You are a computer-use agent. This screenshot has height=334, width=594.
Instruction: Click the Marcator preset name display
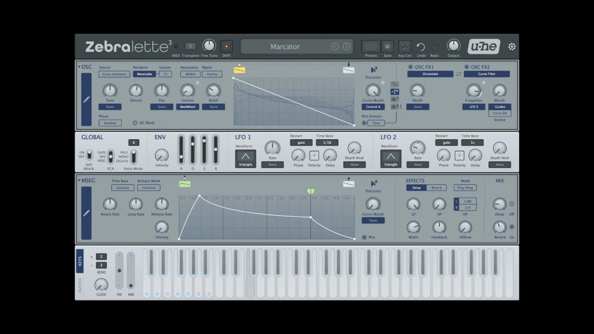click(x=284, y=47)
